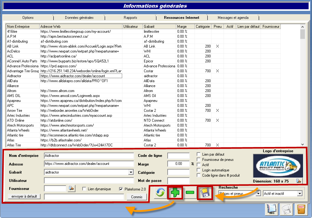Select the AMS OIL row
Screen dimensions: 312x218
(x=143, y=96)
